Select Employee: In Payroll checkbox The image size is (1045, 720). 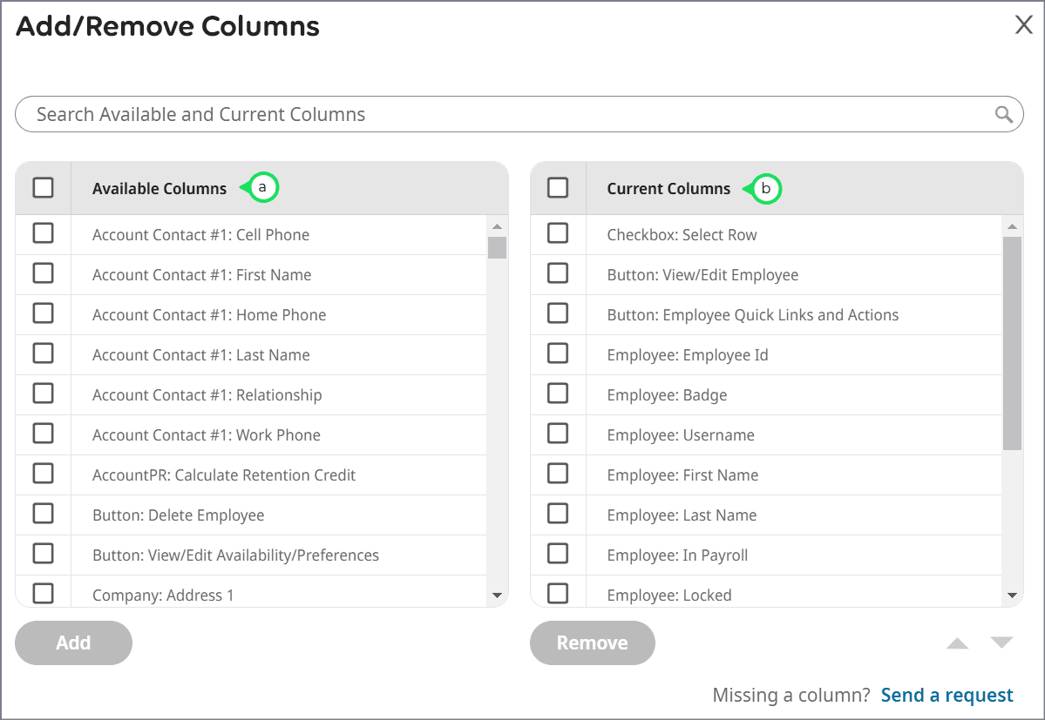click(558, 554)
